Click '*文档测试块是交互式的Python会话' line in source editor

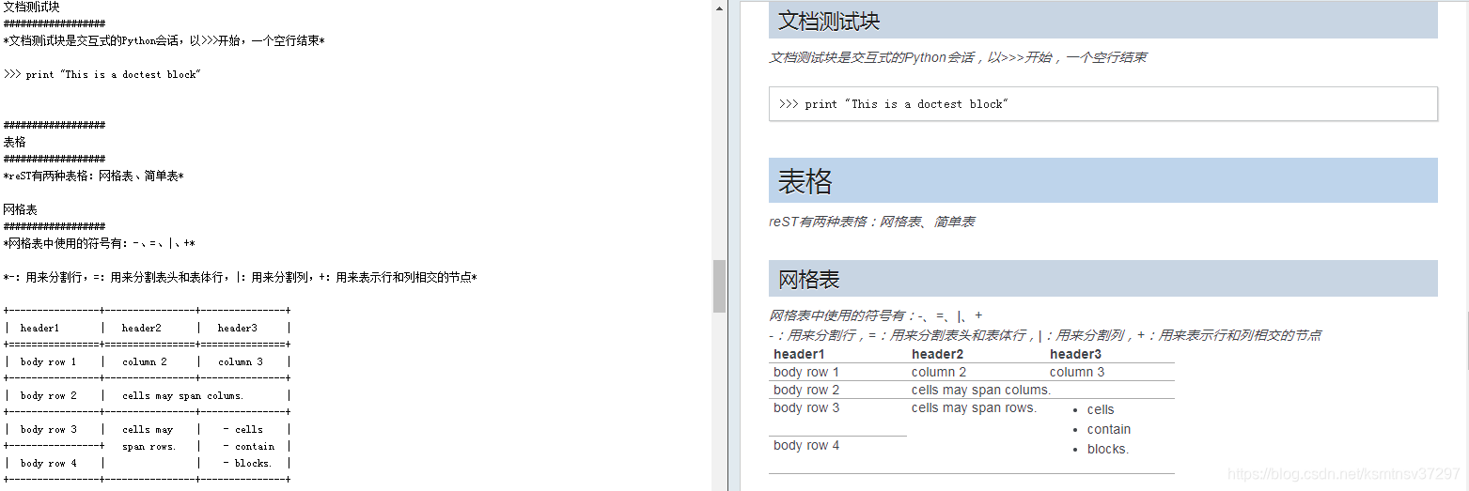tap(164, 40)
